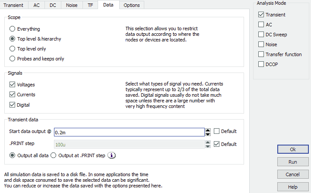Check Default for Start data output
The image size is (311, 193).
click(217, 131)
